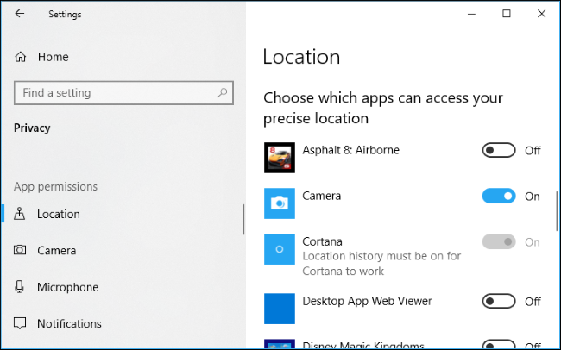The height and width of the screenshot is (350, 561).
Task: Maximize the Settings window
Action: click(x=507, y=14)
